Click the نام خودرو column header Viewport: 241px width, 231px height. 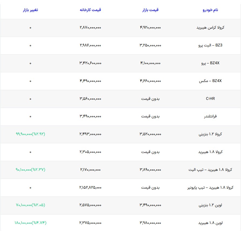(210, 10)
